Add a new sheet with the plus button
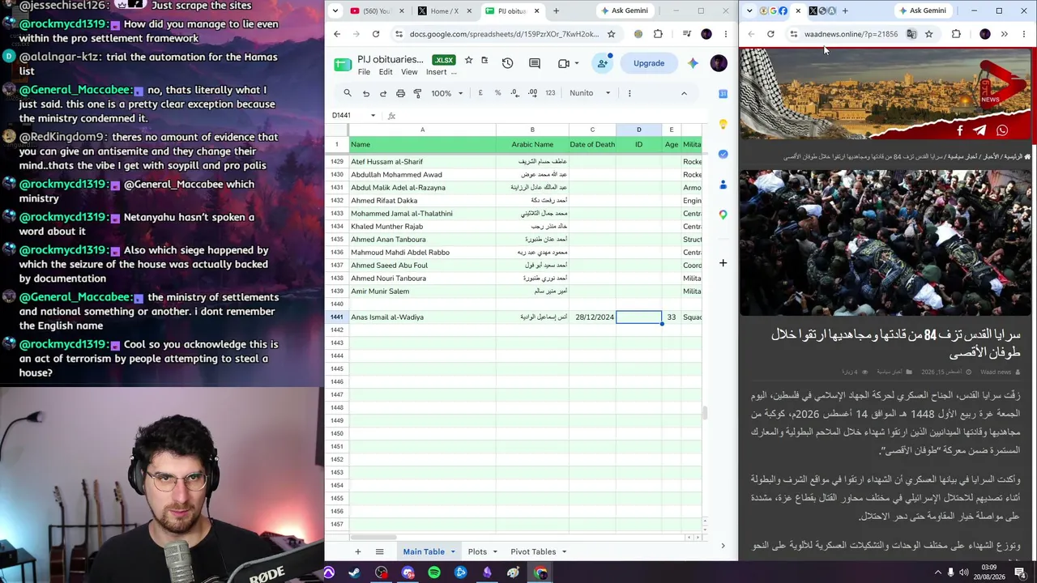The width and height of the screenshot is (1037, 583). pyautogui.click(x=357, y=551)
